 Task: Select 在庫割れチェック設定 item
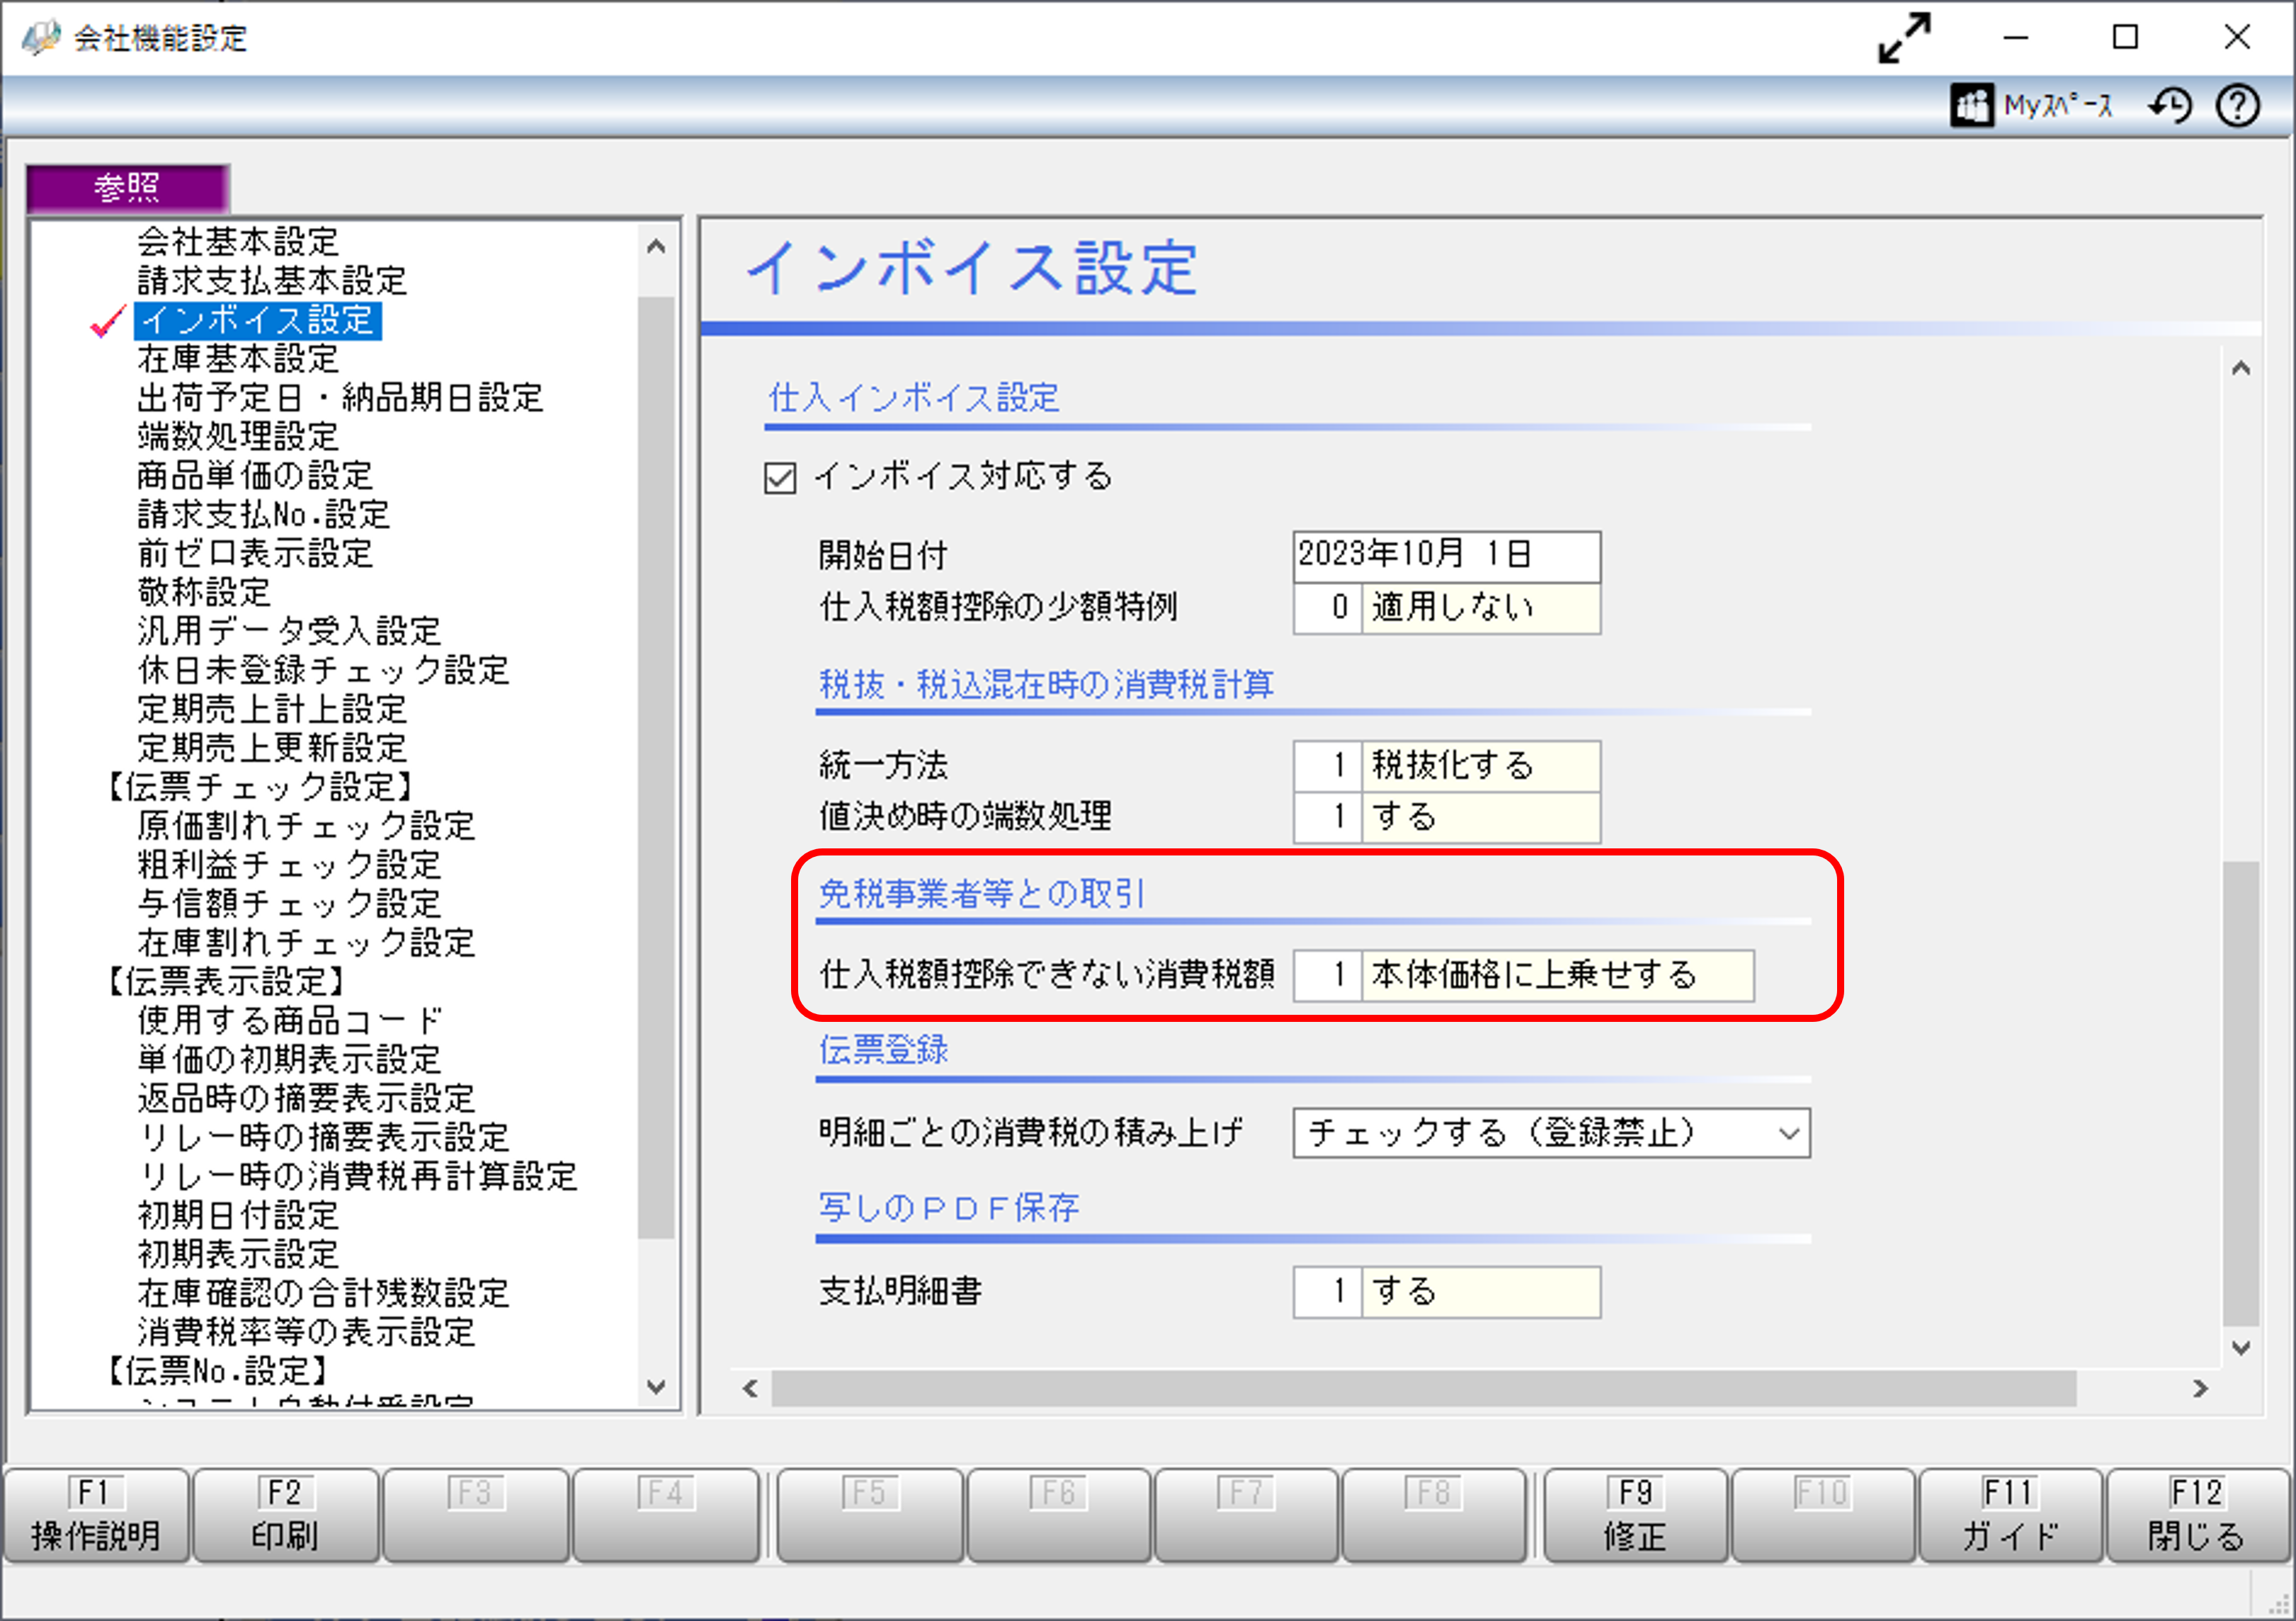pos(306,943)
